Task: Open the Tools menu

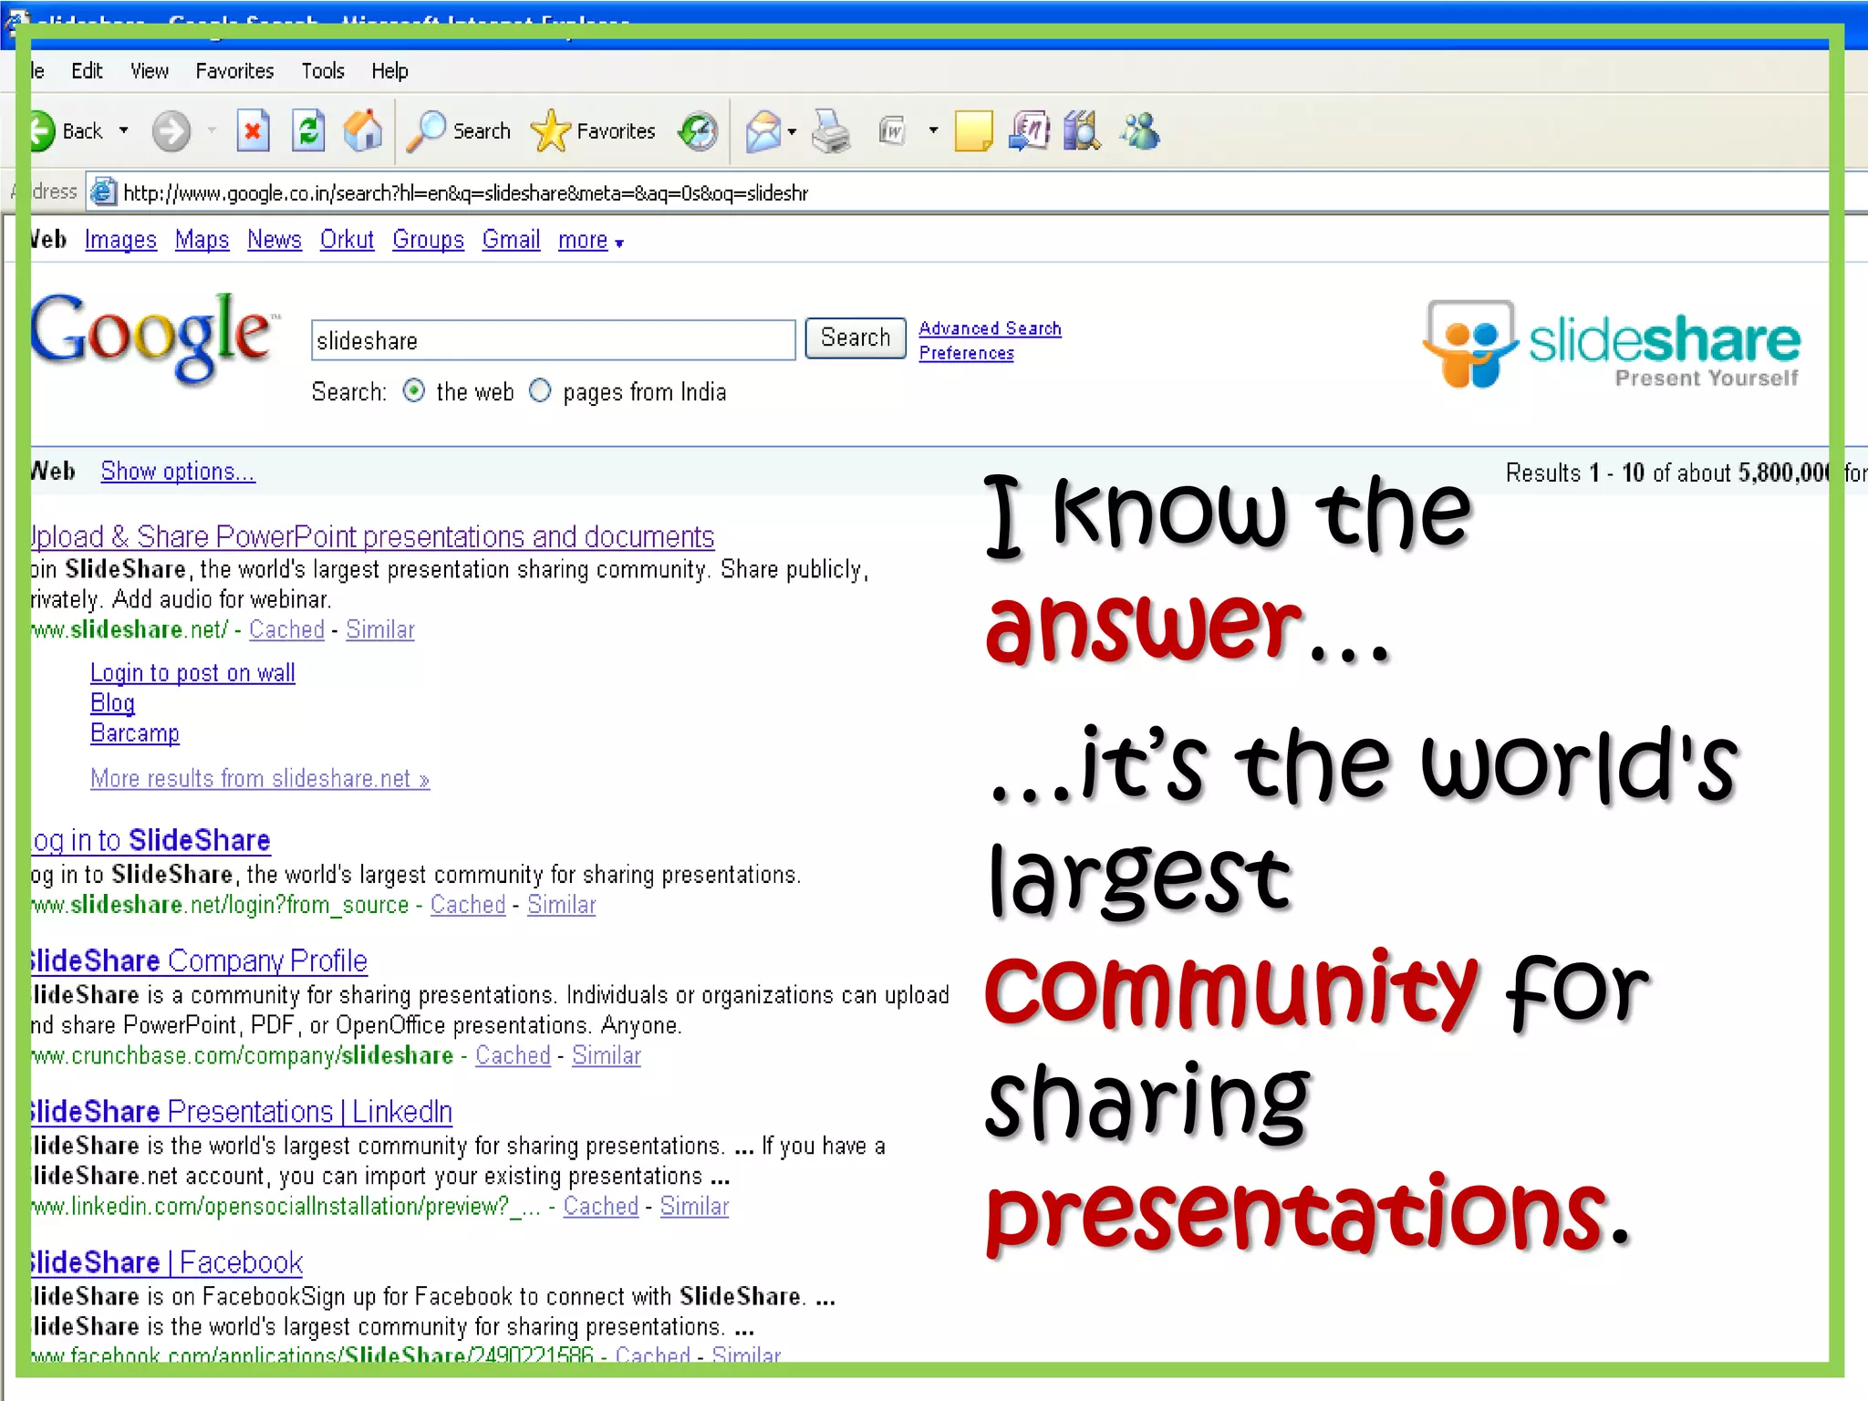Action: [323, 71]
